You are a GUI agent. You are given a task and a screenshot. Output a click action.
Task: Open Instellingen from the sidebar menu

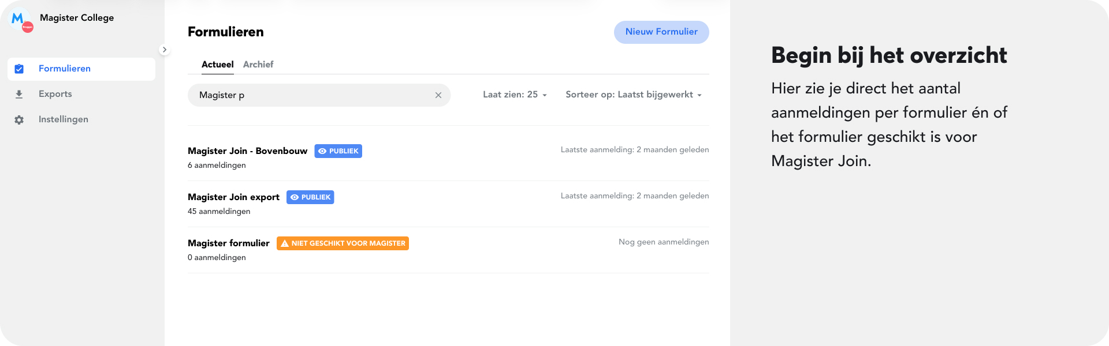pyautogui.click(x=64, y=119)
